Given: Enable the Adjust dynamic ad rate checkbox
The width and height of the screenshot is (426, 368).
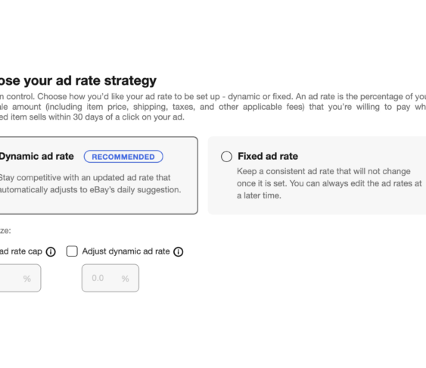Looking at the screenshot, I should click(72, 251).
